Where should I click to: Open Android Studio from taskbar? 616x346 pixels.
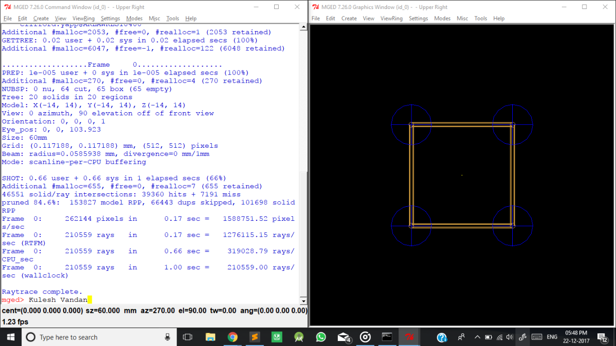click(299, 337)
